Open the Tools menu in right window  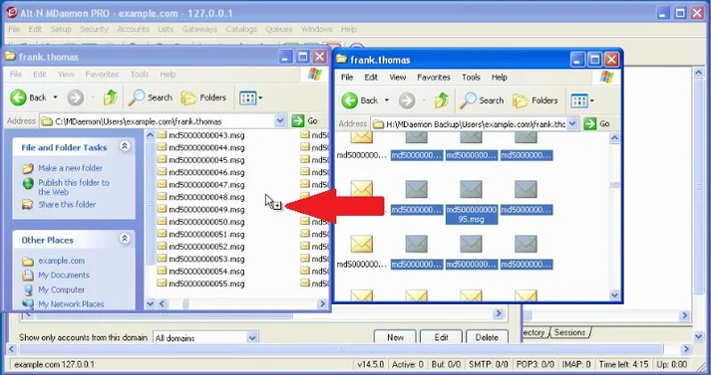[x=471, y=78]
